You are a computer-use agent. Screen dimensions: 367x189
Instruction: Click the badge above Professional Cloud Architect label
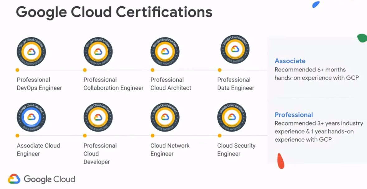[165, 51]
